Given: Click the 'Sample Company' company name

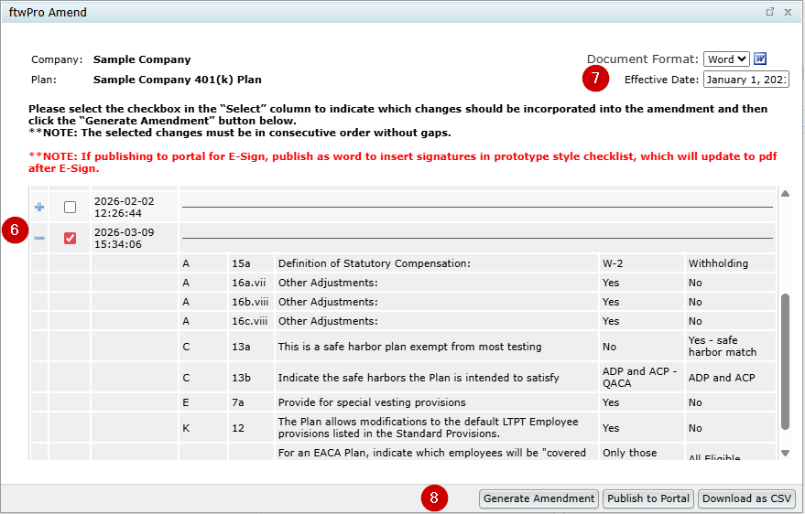Looking at the screenshot, I should coord(142,59).
